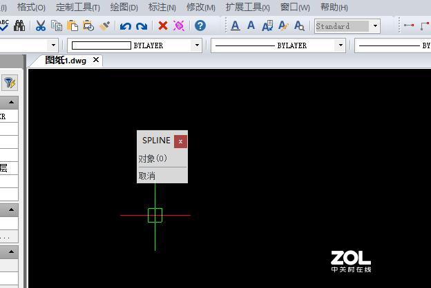This screenshot has height=288, width=431.
Task: Switch to the 图纸1.dwg tab
Action: pyautogui.click(x=66, y=61)
